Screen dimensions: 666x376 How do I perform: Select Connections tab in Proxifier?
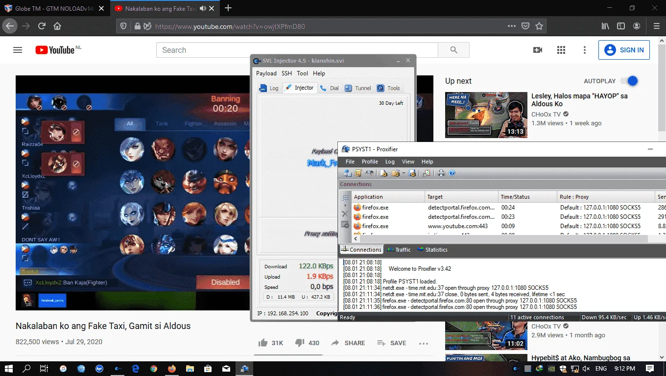coord(361,250)
